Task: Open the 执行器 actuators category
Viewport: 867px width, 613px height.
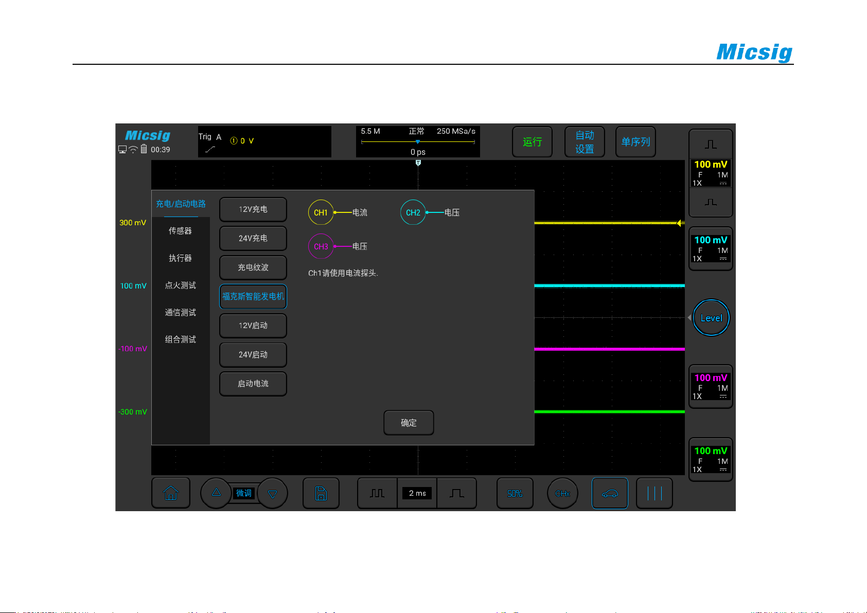Action: tap(181, 258)
